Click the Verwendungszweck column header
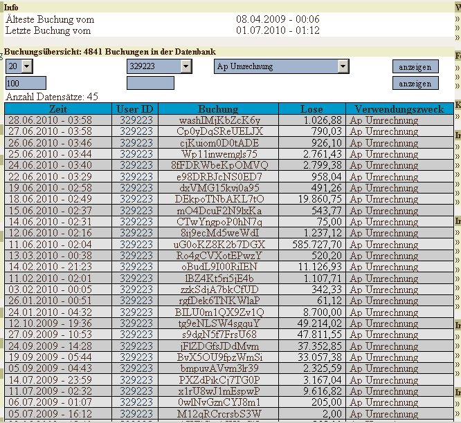The width and height of the screenshot is (461, 423). [399, 109]
